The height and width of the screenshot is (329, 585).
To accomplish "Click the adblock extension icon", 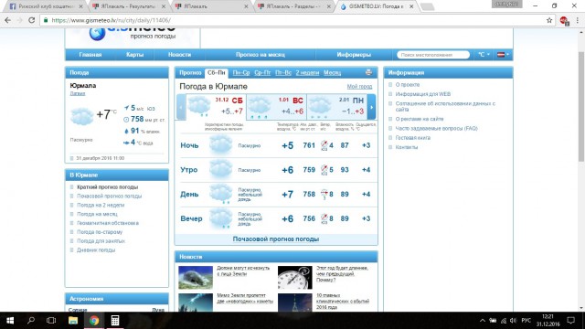I will (x=564, y=20).
